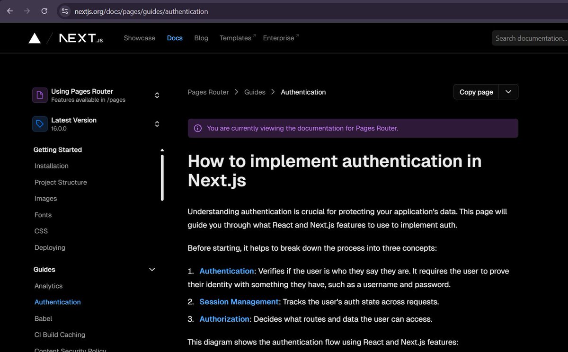568x352 pixels.
Task: Open the Session Management link
Action: (239, 302)
